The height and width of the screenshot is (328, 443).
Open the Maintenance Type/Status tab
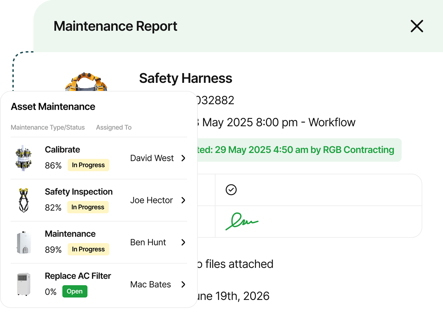(x=48, y=127)
